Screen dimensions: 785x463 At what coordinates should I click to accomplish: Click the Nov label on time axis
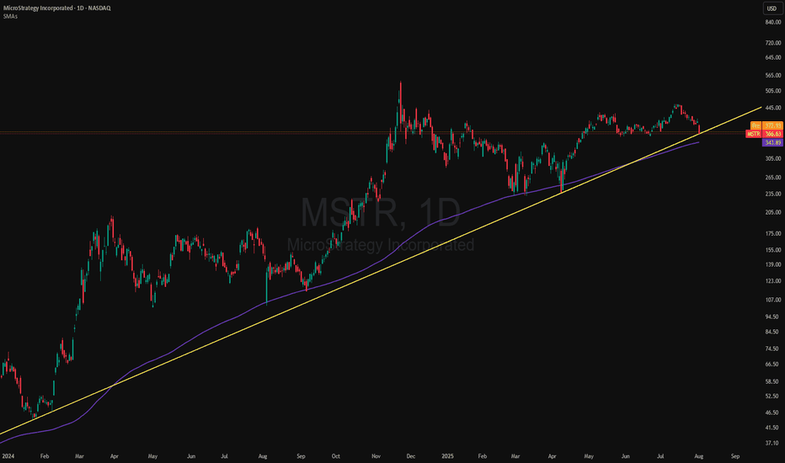pyautogui.click(x=376, y=456)
